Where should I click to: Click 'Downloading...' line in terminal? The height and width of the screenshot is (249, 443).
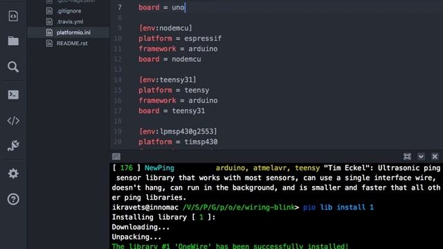(x=141, y=228)
